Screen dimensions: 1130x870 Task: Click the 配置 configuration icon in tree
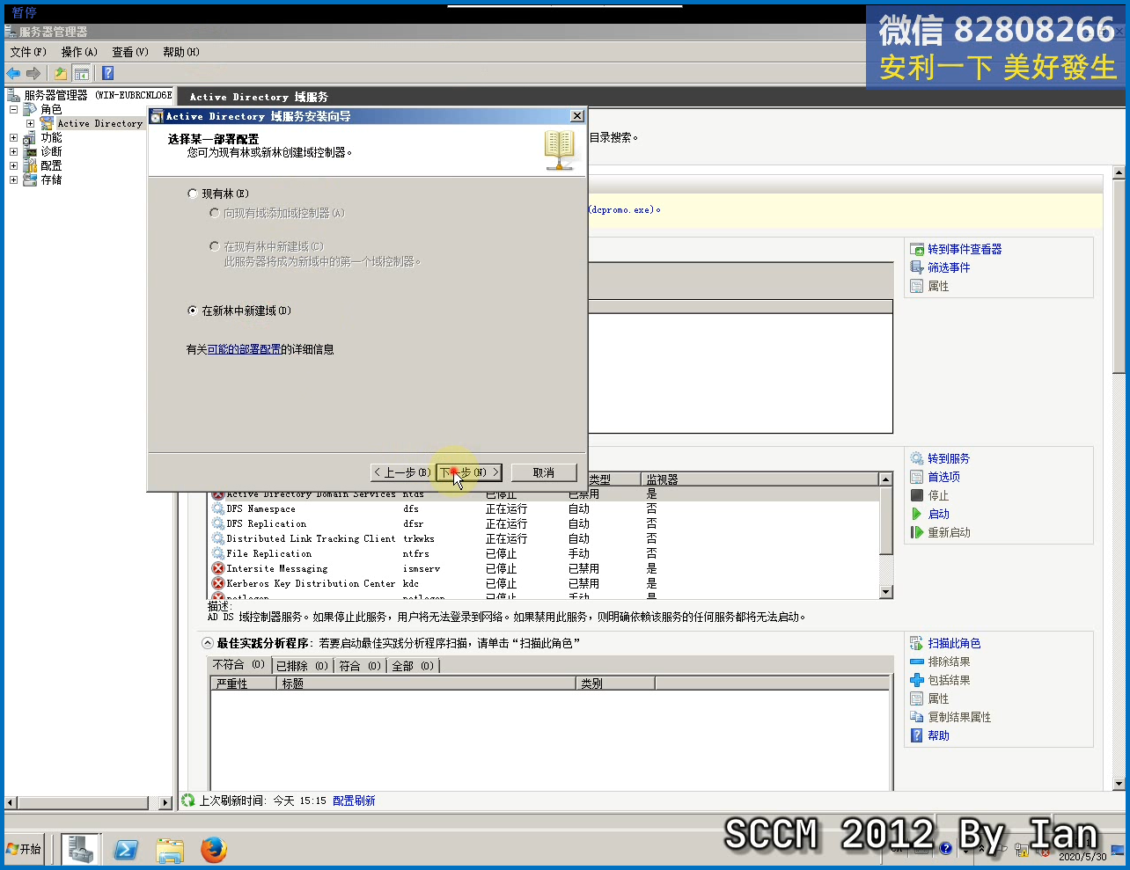click(x=30, y=165)
